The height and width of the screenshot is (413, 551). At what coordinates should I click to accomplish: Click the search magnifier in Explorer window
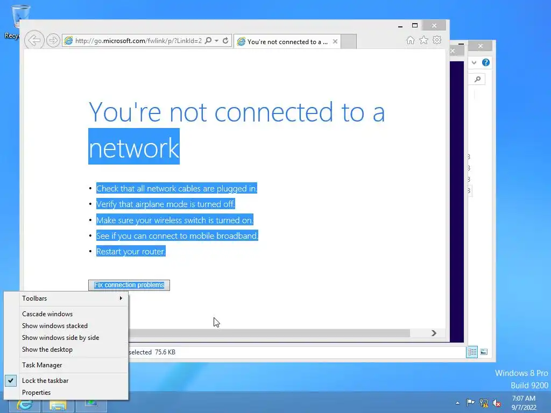(478, 80)
